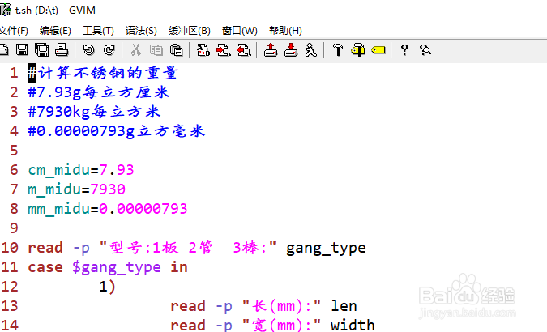Click the 1) case label
Viewport: 547px width, 332px height.
point(108,287)
